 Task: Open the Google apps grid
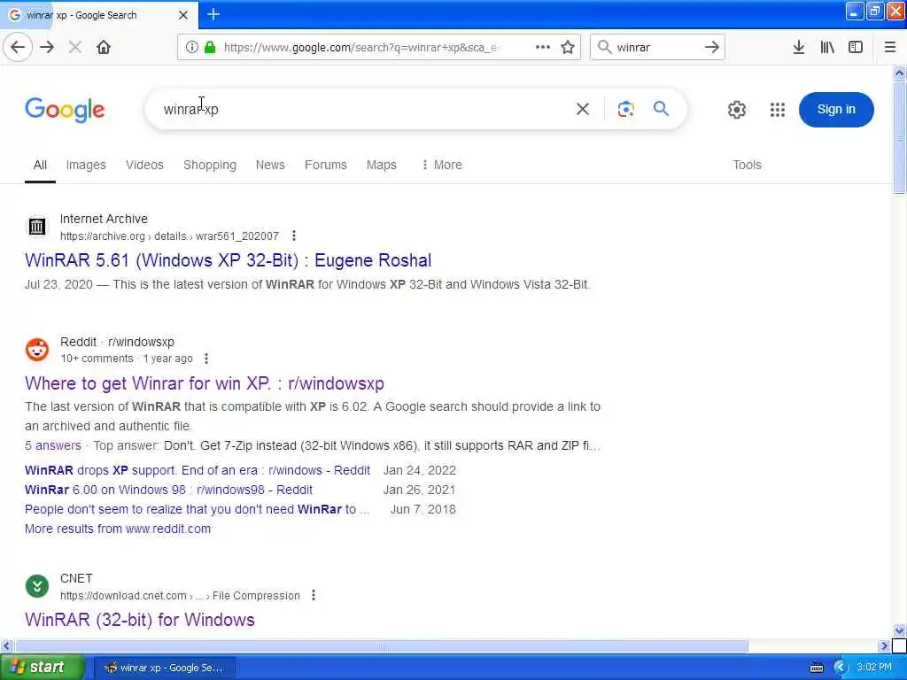[778, 109]
